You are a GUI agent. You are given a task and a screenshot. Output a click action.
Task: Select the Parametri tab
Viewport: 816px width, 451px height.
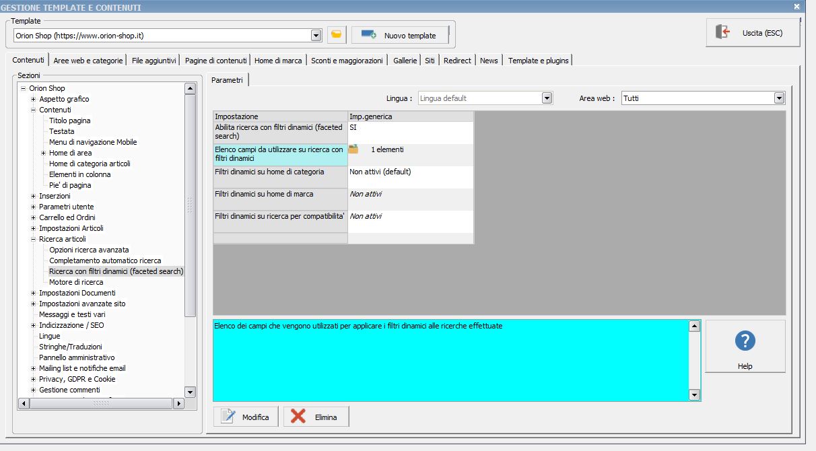(227, 80)
